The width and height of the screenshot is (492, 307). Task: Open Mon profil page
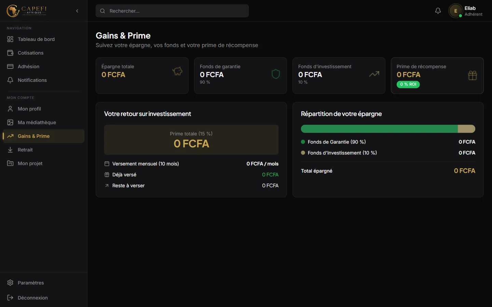43,109
